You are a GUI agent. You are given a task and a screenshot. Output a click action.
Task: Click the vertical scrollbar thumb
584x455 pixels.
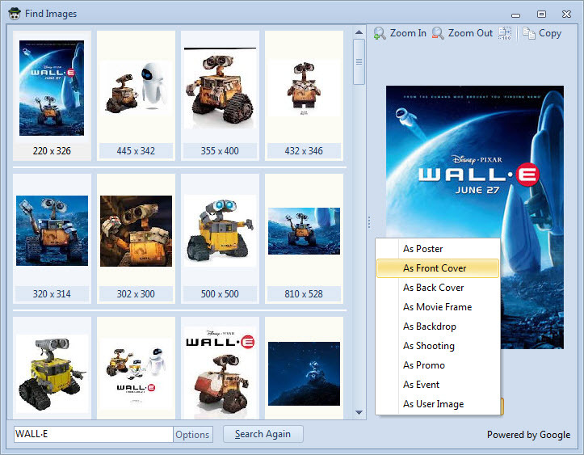click(359, 62)
